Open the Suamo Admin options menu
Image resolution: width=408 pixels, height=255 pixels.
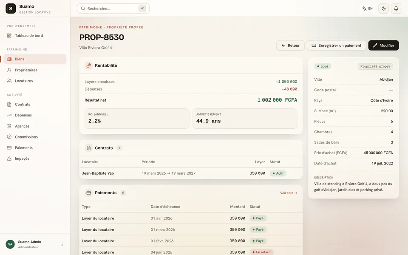click(x=62, y=244)
